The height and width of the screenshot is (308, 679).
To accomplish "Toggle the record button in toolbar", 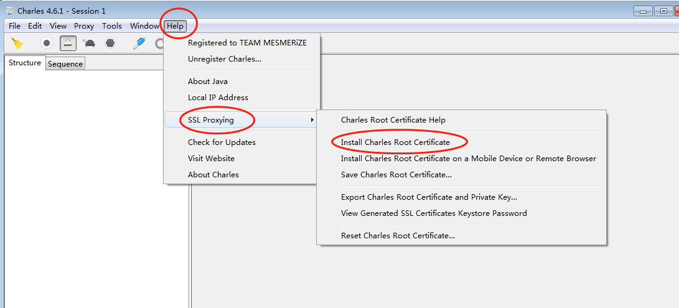I will click(47, 44).
